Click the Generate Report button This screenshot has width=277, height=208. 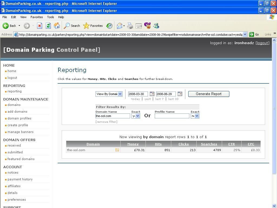pyautogui.click(x=209, y=94)
